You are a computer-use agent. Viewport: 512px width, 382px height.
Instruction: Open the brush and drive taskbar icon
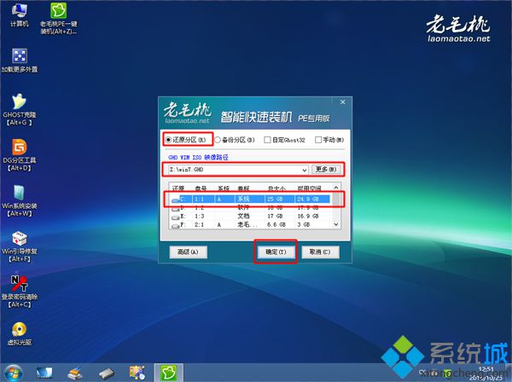(75, 373)
